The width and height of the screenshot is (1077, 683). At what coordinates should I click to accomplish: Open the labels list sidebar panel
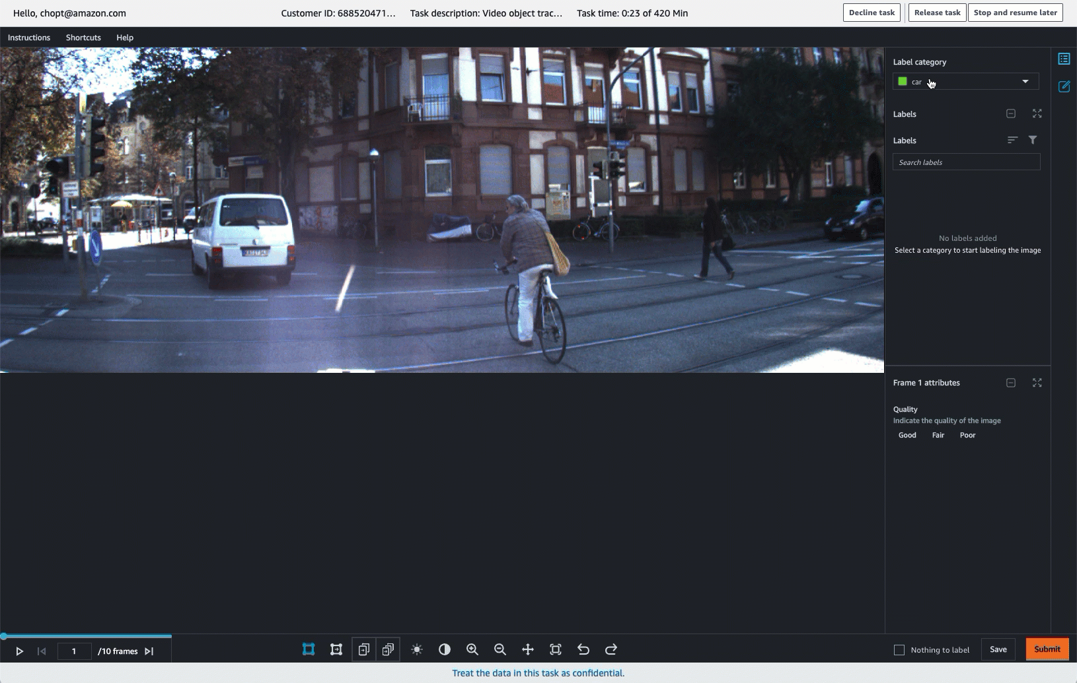click(x=1064, y=58)
